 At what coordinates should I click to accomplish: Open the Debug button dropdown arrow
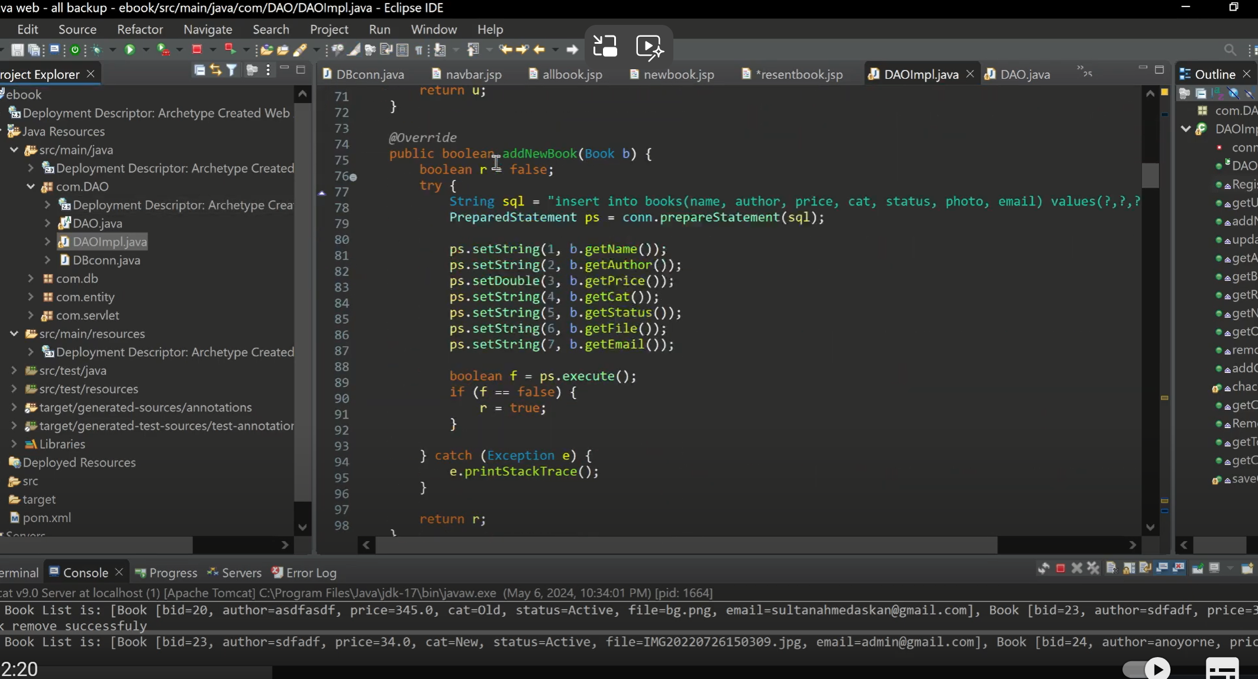coord(113,50)
